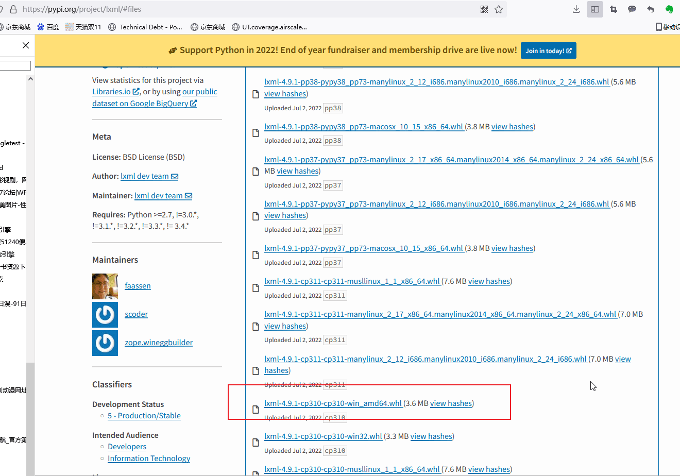Download the pp37 manylinux_2_17 x86_64 wheel
Viewport: 680px width, 476px height.
coord(452,160)
